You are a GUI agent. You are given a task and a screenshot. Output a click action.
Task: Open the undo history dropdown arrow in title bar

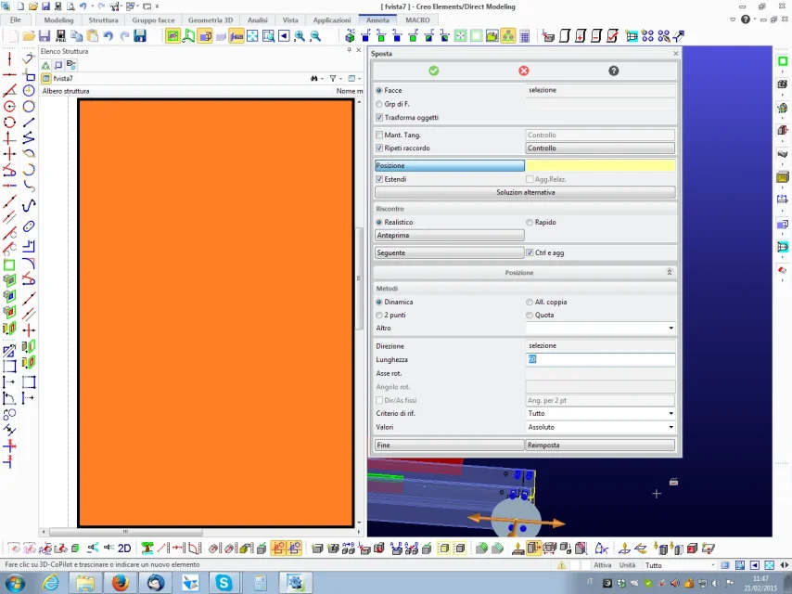(92, 6)
